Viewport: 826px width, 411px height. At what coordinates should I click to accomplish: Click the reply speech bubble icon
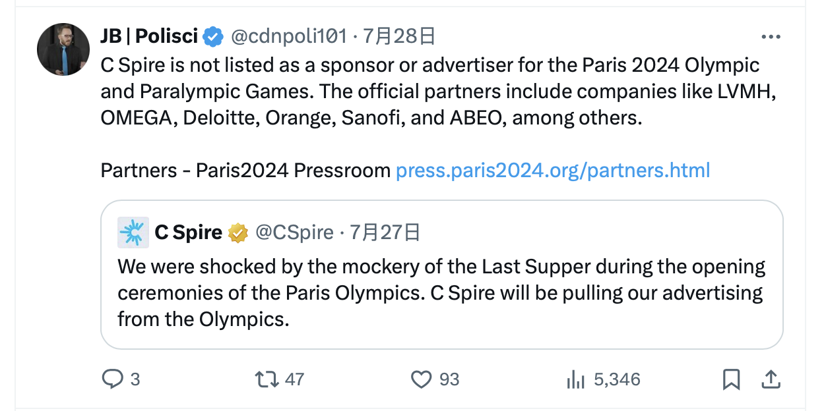(112, 379)
